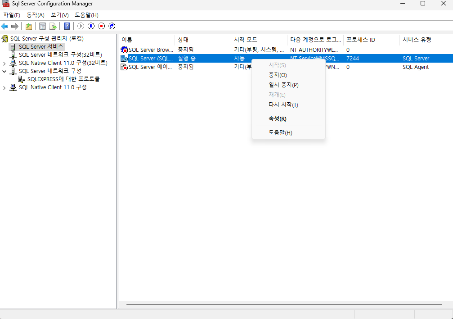
Task: Open the 파일(F) menu
Action: (x=12, y=15)
